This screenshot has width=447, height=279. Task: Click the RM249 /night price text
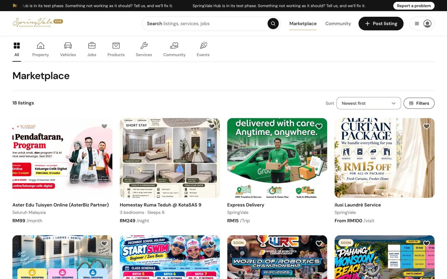pos(134,221)
